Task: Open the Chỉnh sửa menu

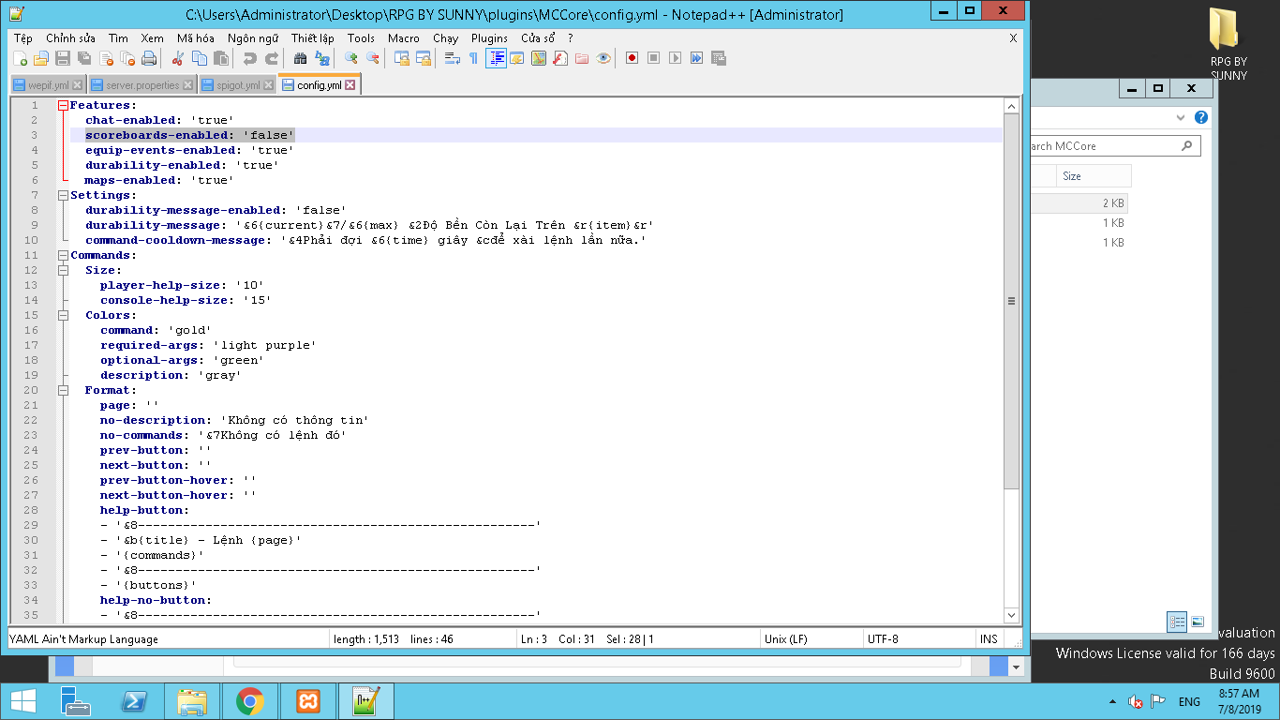Action: coord(70,38)
